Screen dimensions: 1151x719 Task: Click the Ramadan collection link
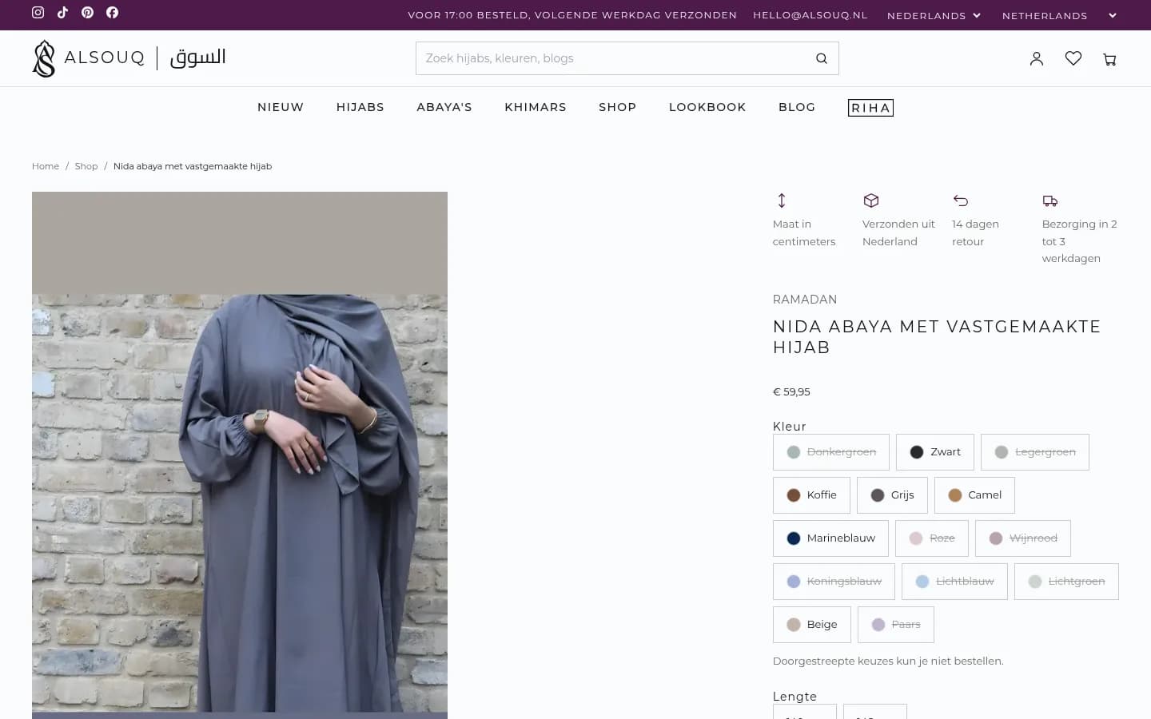pyautogui.click(x=805, y=300)
